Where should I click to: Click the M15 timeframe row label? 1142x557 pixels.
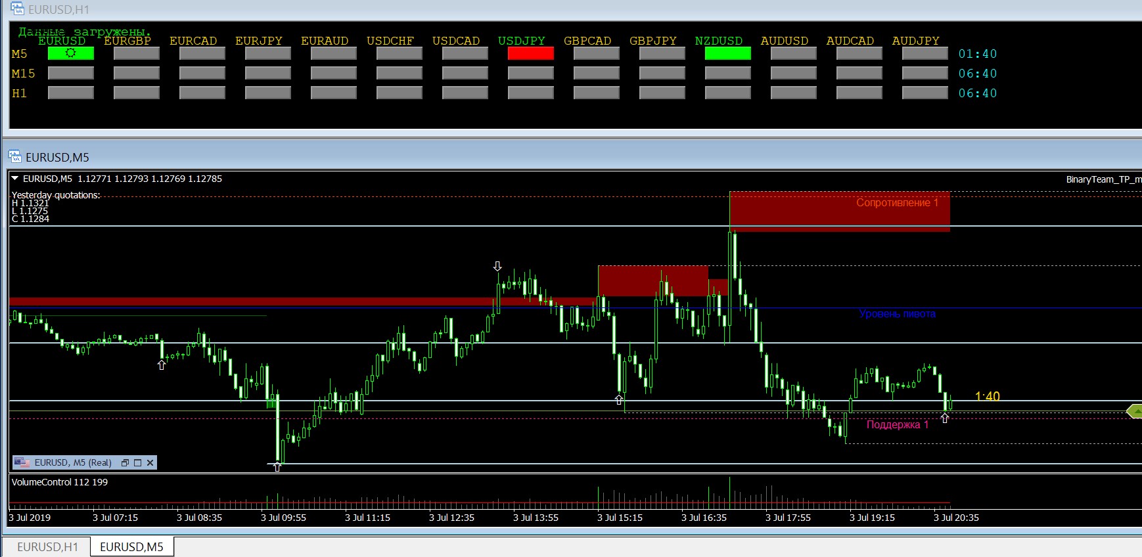pos(24,74)
